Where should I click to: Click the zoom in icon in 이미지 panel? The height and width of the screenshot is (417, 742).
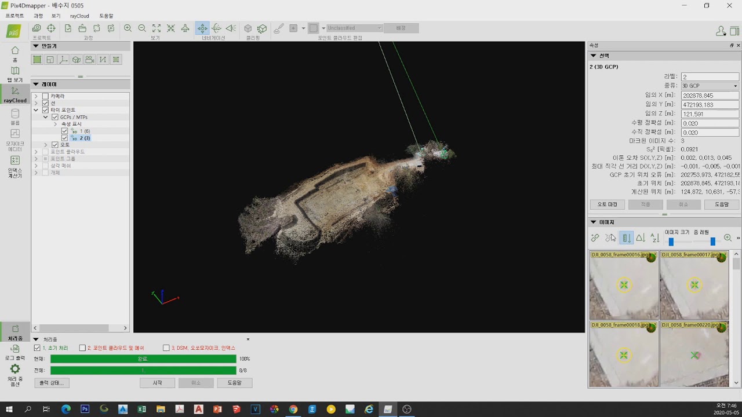coord(728,238)
